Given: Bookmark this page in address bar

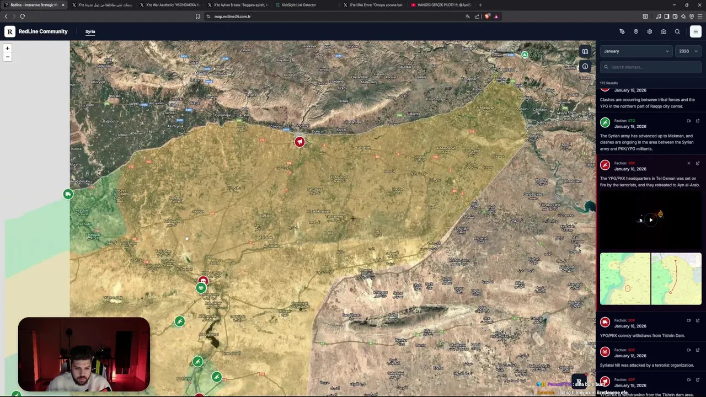Looking at the screenshot, I should coord(197,17).
